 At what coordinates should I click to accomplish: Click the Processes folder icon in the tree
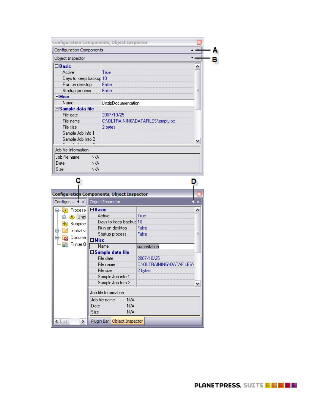pos(65,210)
